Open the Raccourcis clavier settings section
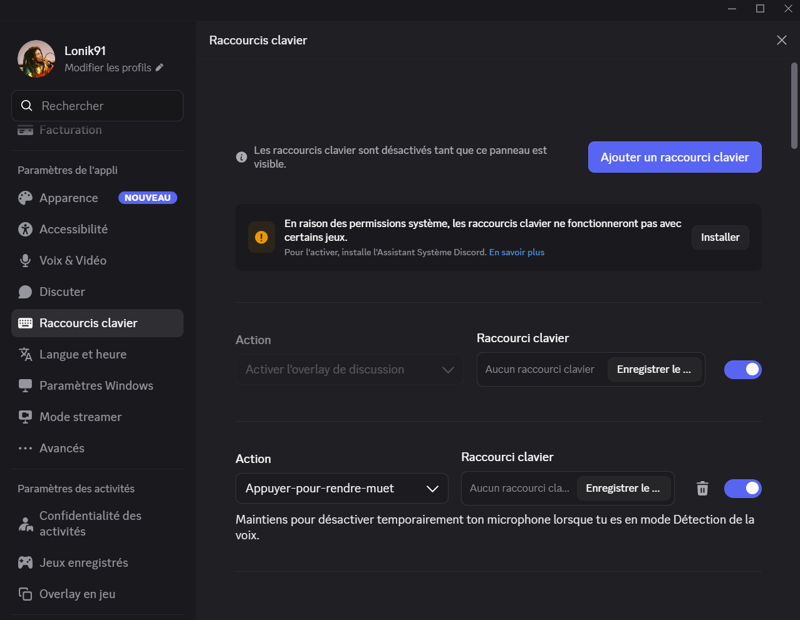 97,323
